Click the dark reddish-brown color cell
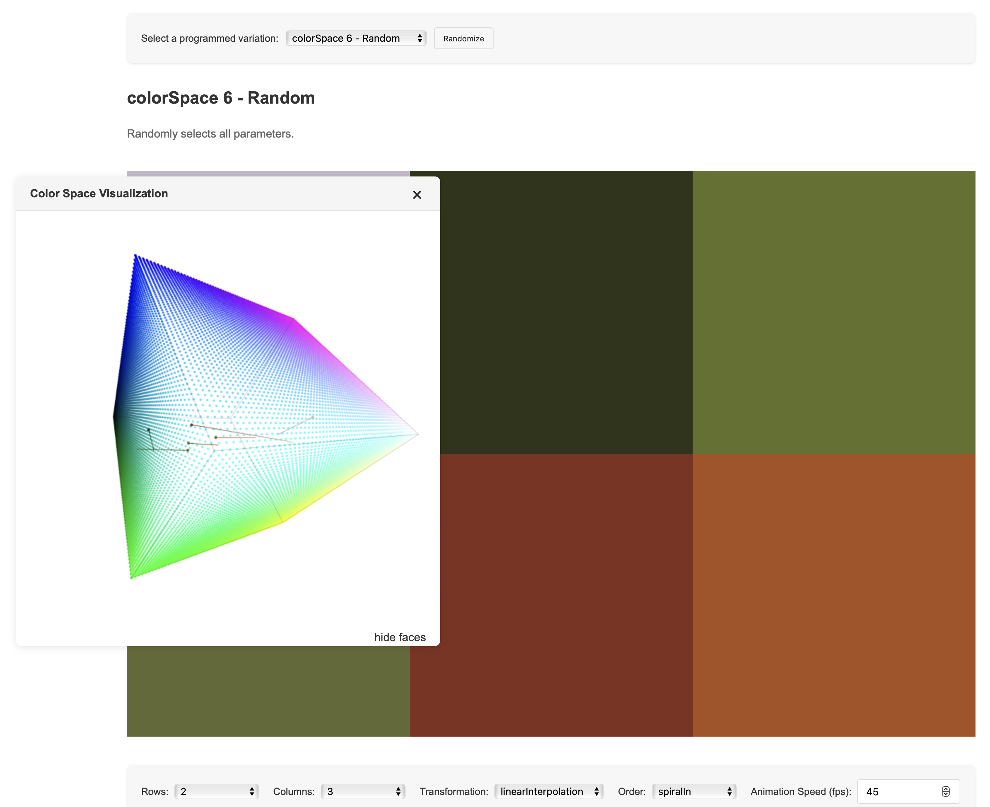This screenshot has height=807, width=990. pos(551,595)
